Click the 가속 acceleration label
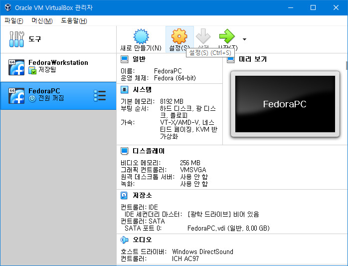Image resolution: width=348 pixels, height=266 pixels. [128, 122]
